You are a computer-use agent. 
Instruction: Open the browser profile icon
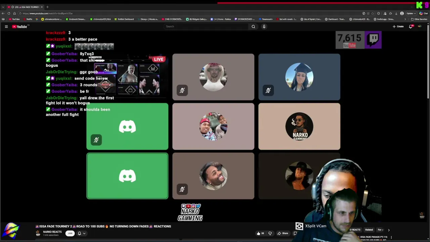click(402, 13)
